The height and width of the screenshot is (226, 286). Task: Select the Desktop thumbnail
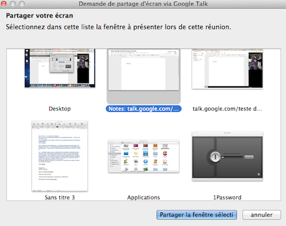[60, 68]
